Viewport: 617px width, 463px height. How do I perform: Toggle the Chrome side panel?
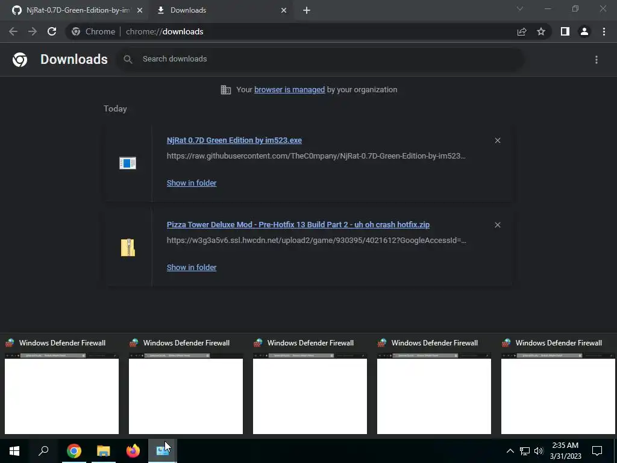click(565, 31)
